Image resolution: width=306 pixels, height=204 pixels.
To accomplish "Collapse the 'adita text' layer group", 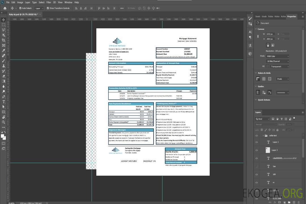I will (263, 135).
